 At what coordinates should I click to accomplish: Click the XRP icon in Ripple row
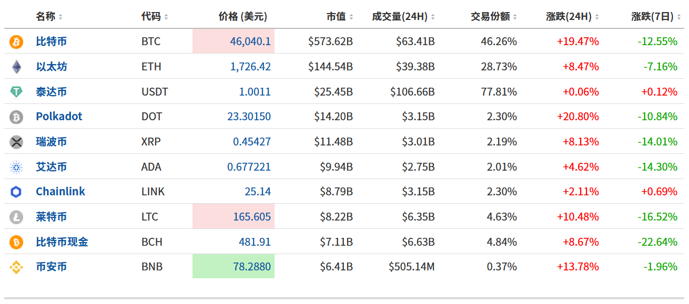[x=16, y=142]
